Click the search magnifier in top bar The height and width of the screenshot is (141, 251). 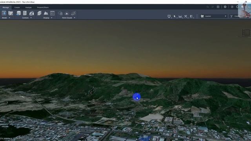207,7
